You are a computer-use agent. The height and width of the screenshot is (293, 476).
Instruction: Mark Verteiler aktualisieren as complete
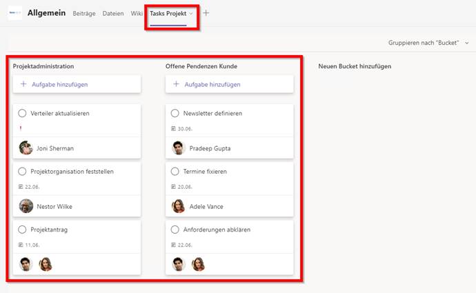(22, 113)
